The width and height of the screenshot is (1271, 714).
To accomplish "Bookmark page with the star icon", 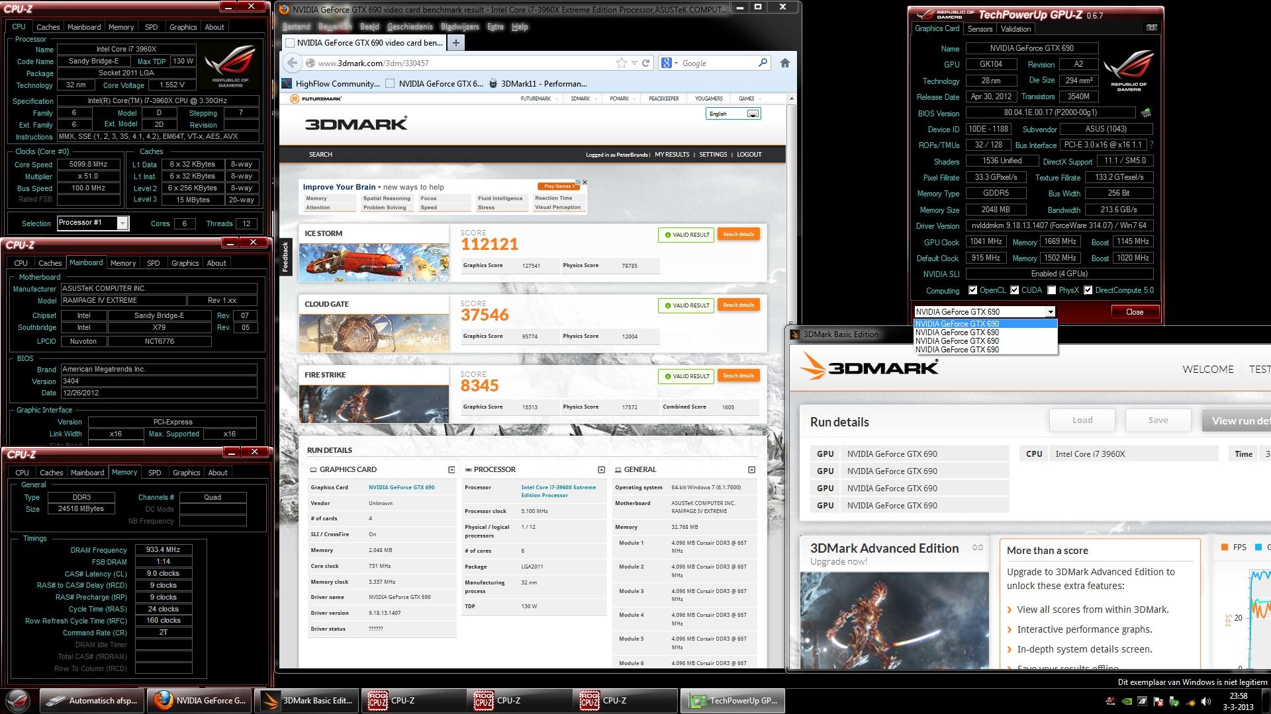I will coord(621,63).
